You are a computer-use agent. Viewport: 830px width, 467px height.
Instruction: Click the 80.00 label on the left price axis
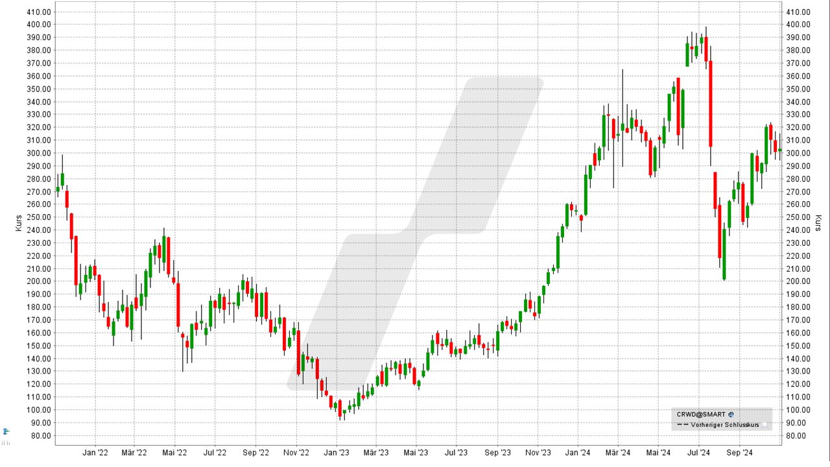(x=41, y=435)
